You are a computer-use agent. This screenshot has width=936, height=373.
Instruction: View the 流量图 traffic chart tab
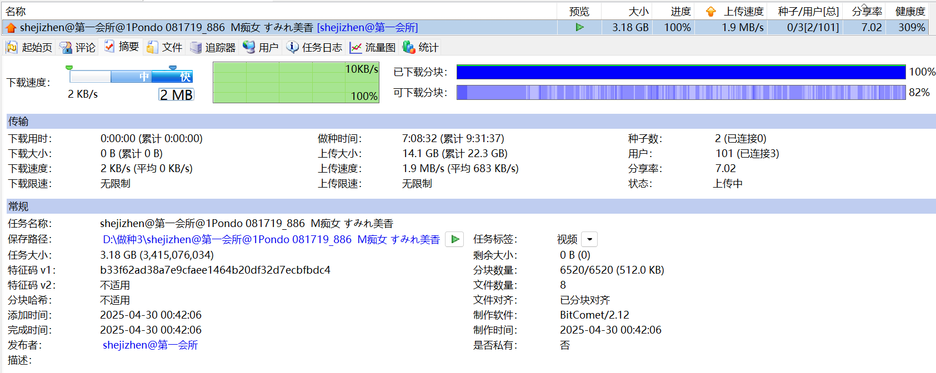373,48
